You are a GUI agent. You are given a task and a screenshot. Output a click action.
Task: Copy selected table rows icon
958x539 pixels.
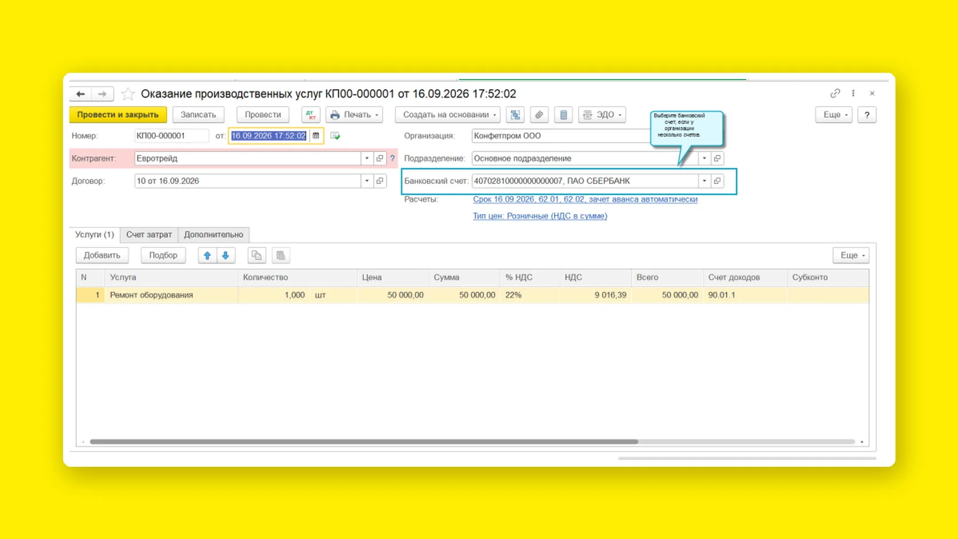coord(257,255)
